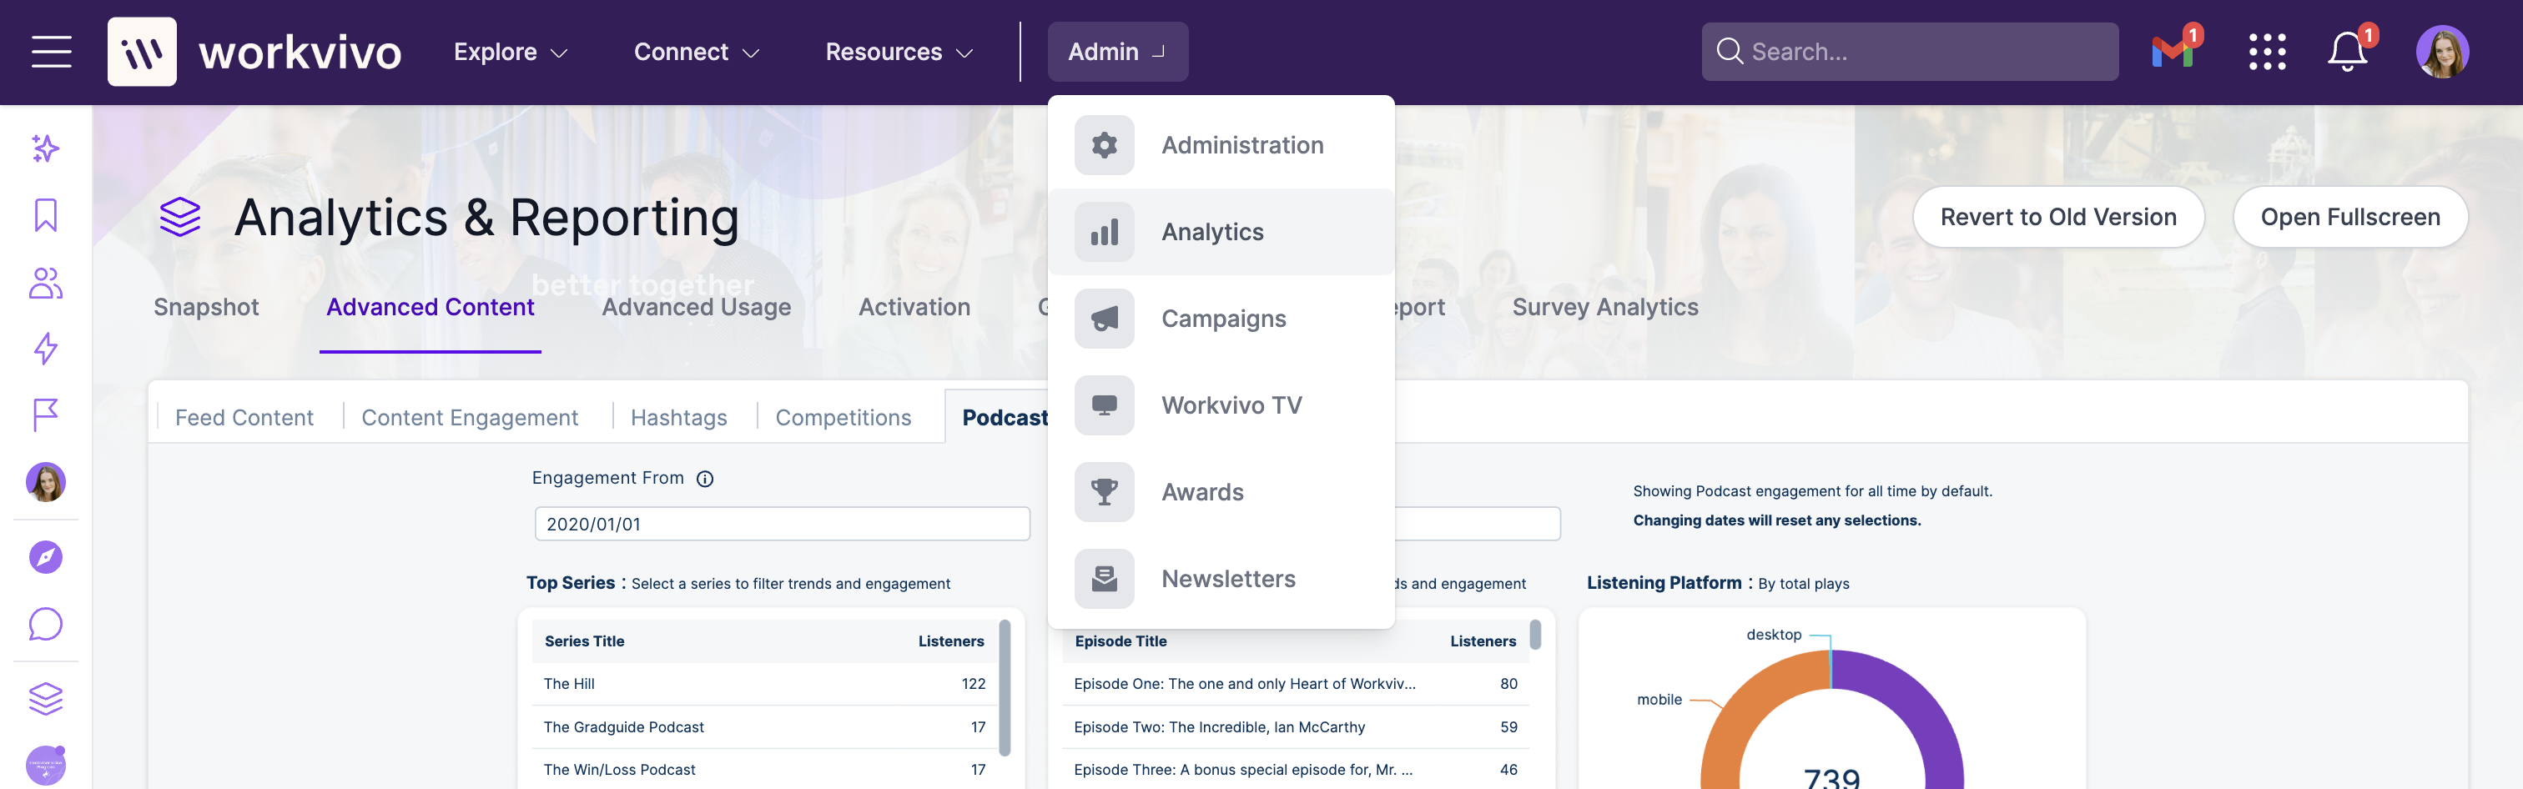Select Campaigns from the Admin menu

[1223, 318]
